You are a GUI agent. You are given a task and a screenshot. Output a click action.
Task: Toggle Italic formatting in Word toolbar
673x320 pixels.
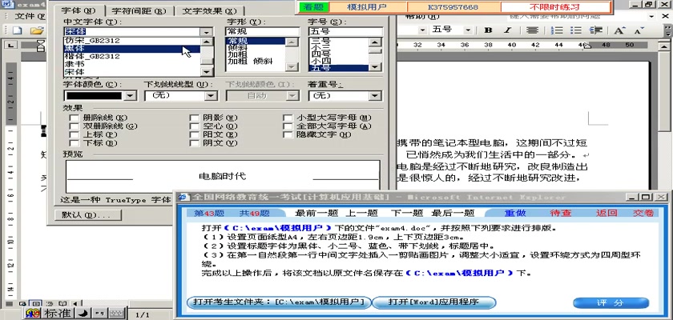(508, 30)
